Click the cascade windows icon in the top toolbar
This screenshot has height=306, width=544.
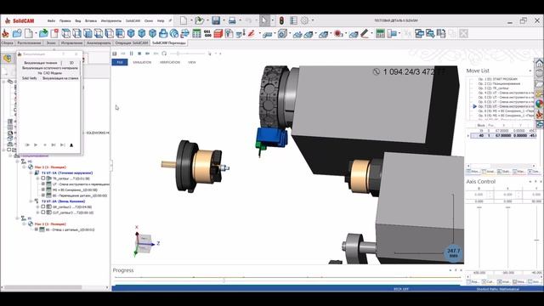pyautogui.click(x=419, y=33)
